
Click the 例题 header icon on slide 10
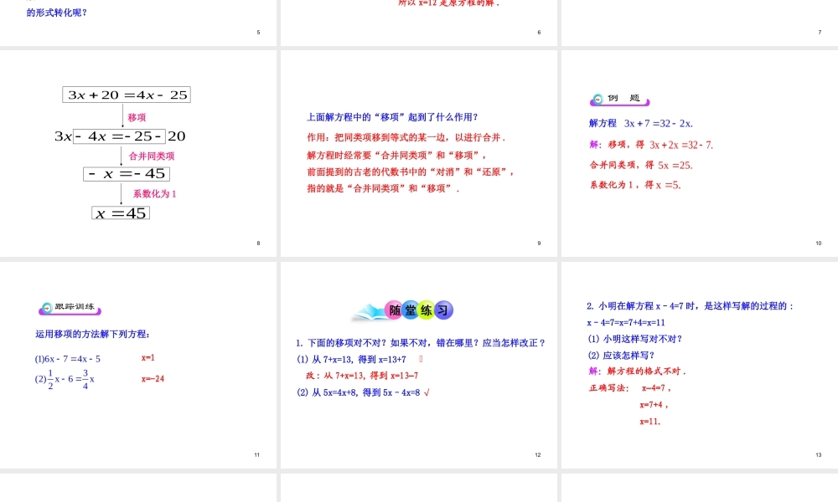[x=597, y=100]
